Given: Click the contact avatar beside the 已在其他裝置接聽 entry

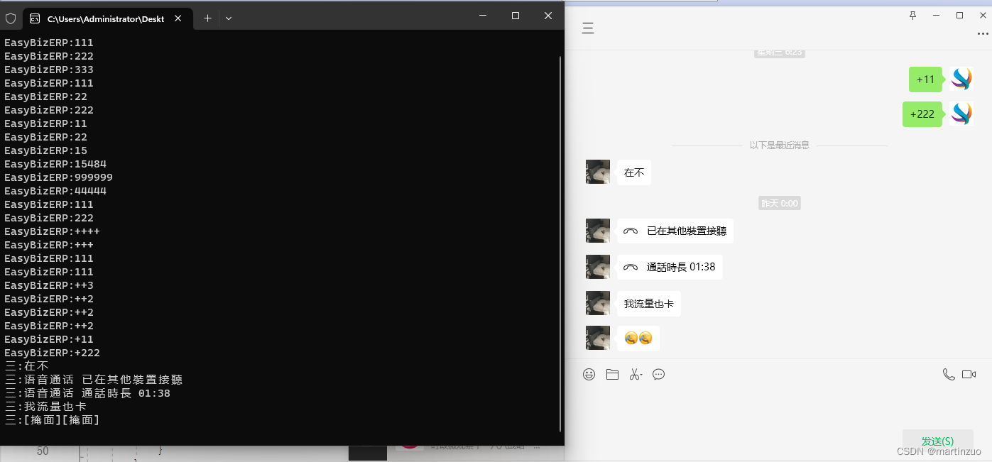Looking at the screenshot, I should coord(598,231).
